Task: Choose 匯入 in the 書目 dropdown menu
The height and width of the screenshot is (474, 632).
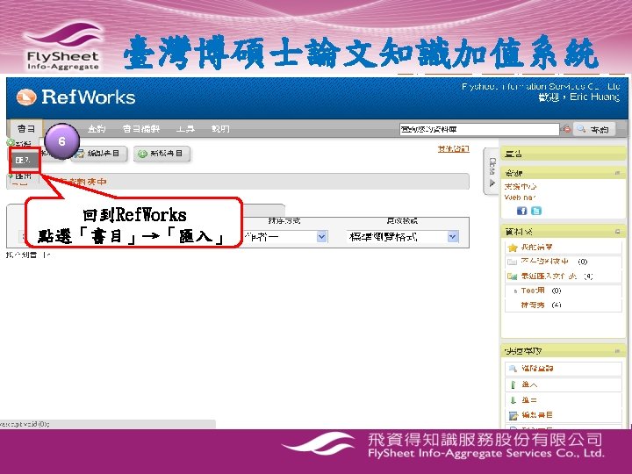Action: pos(25,160)
